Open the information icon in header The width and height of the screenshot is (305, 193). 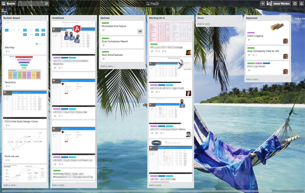[295, 3]
